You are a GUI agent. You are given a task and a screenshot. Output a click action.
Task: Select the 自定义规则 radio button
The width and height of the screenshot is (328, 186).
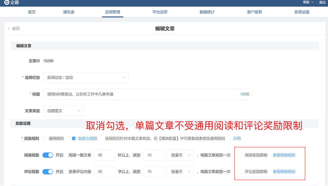pos(74,139)
